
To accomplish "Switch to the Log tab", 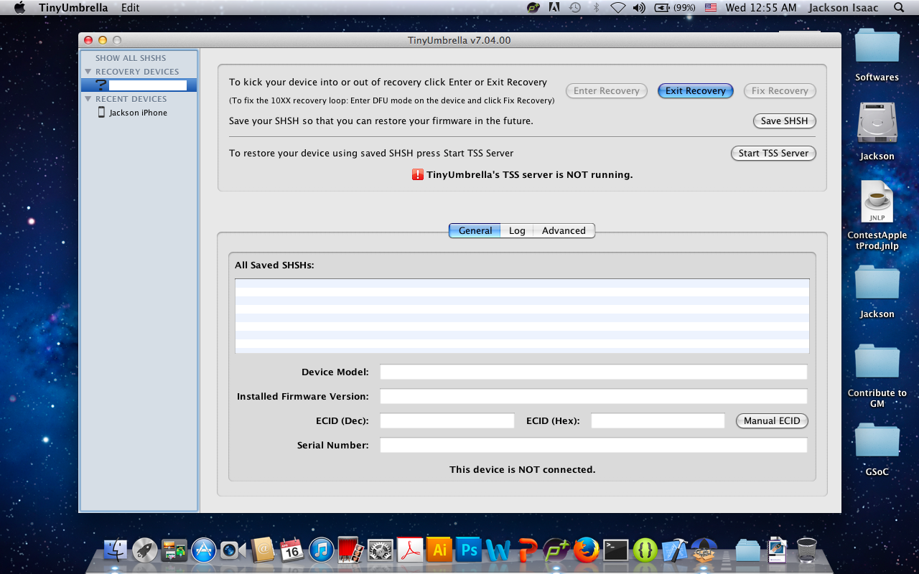I will click(517, 230).
